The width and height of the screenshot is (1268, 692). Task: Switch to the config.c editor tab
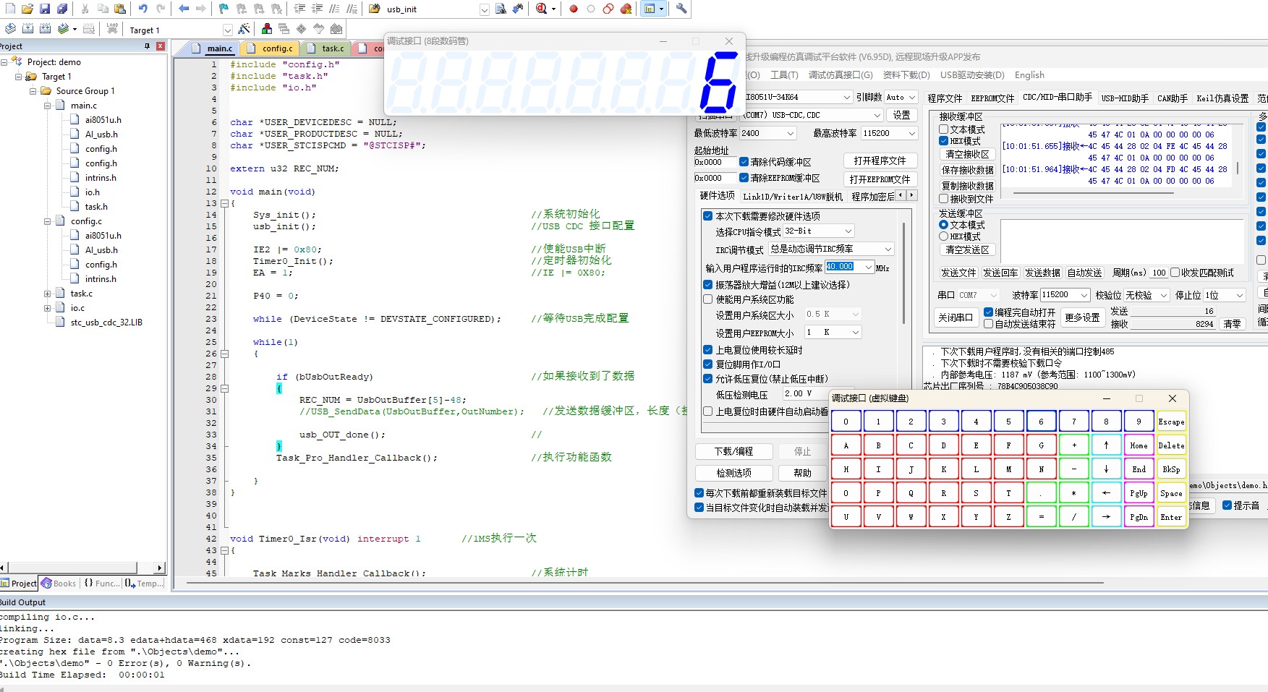[271, 48]
